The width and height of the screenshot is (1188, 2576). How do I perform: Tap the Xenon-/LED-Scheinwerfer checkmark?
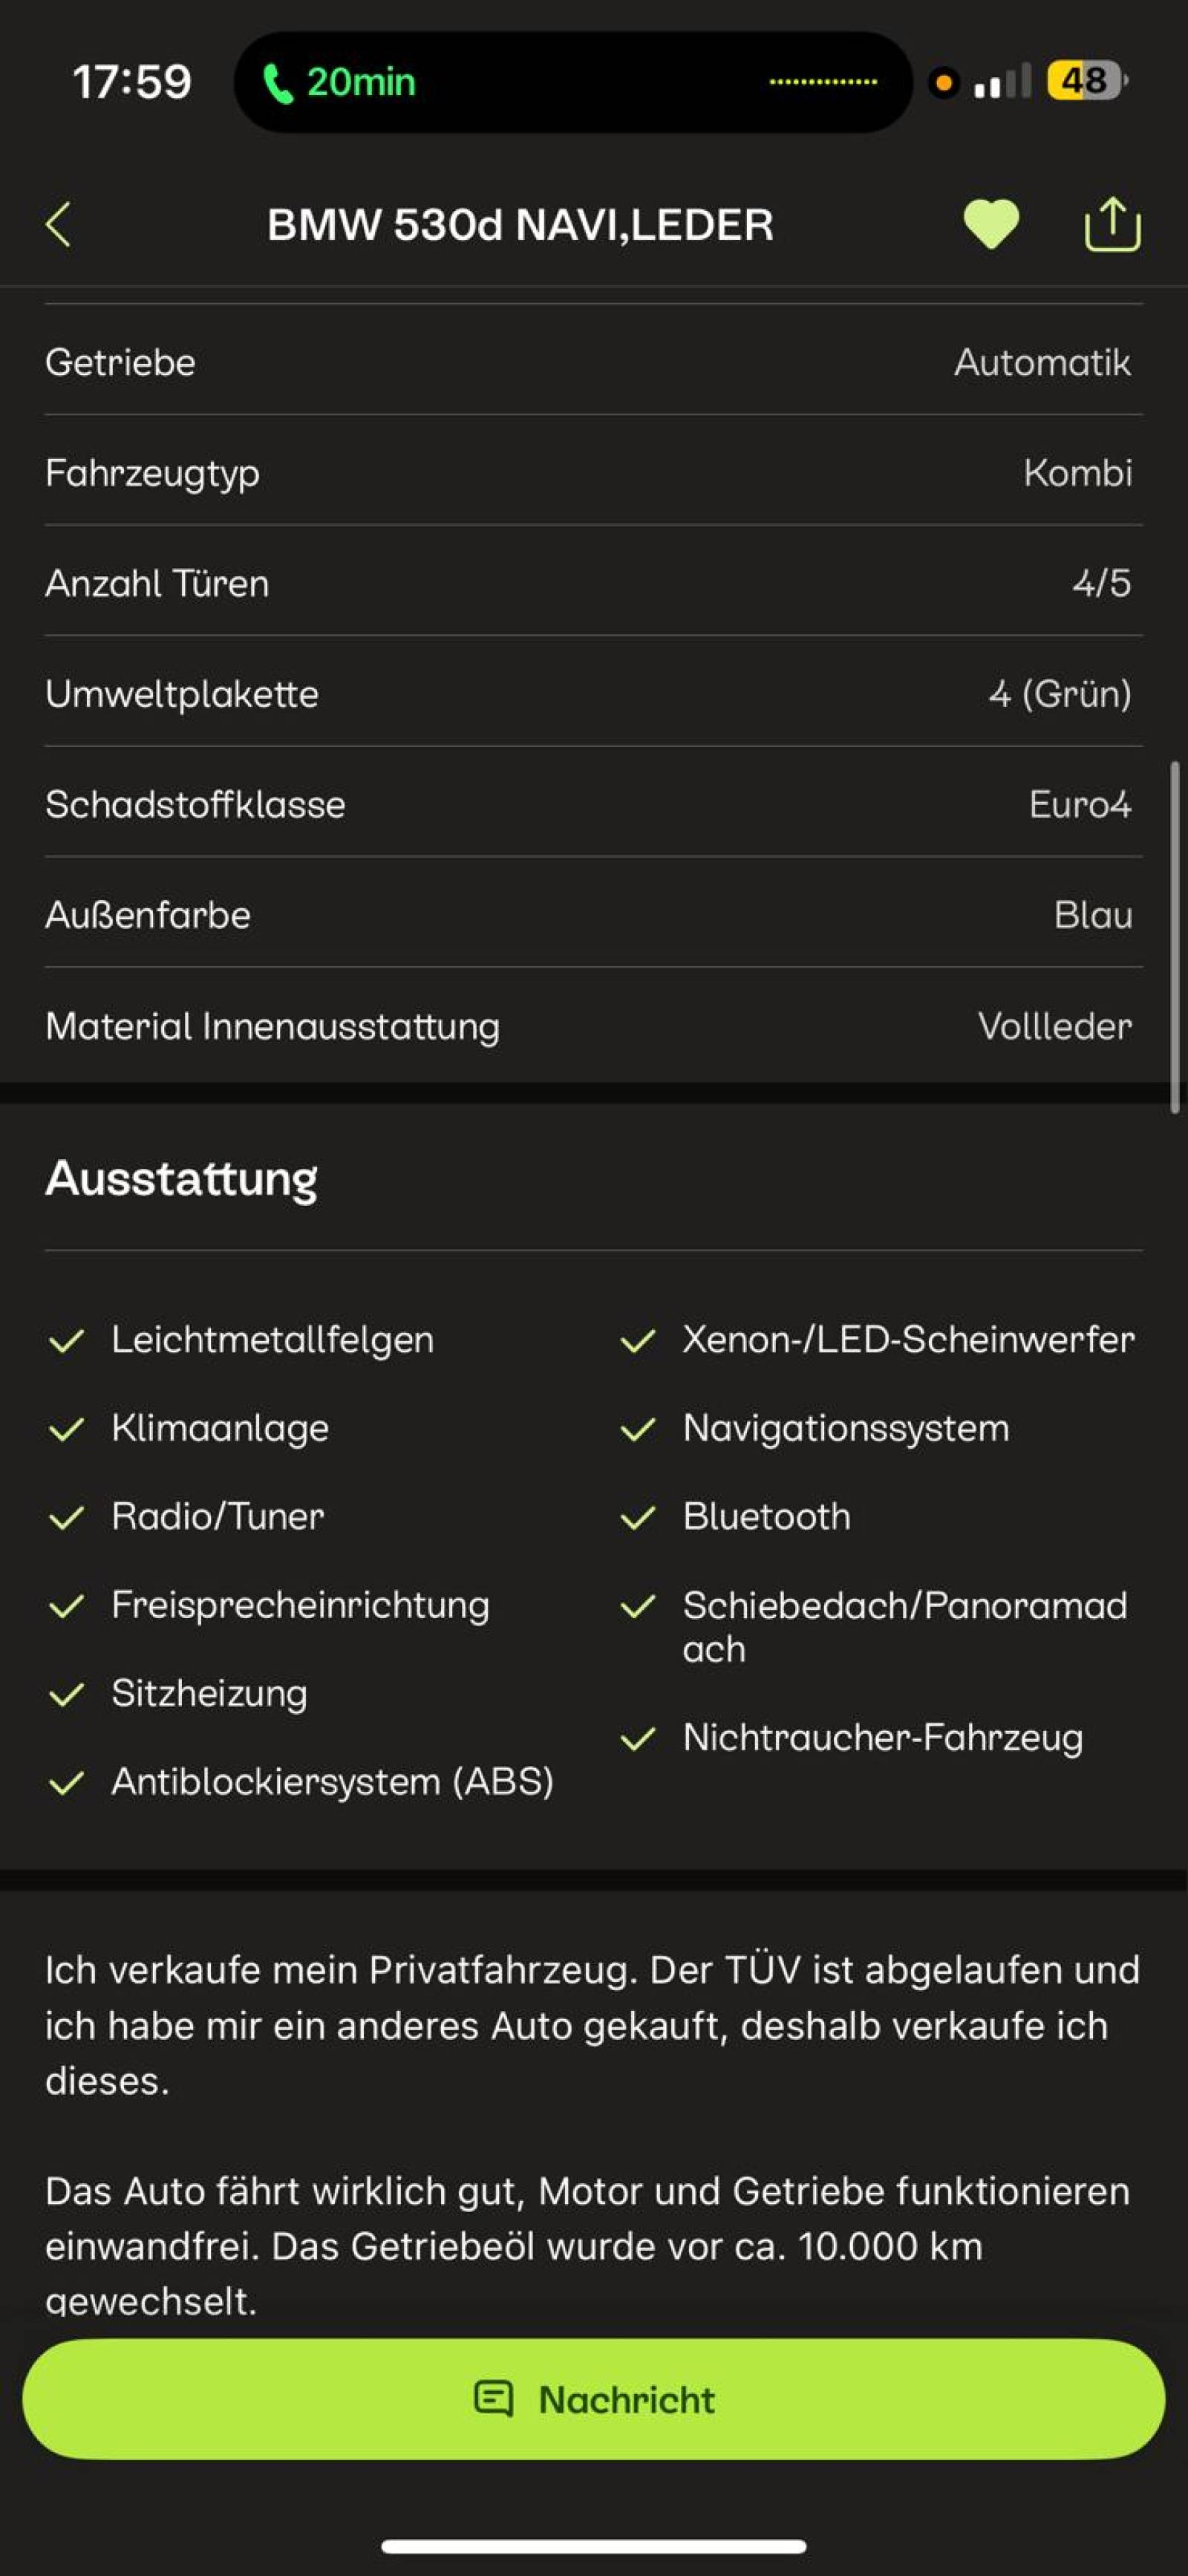pyautogui.click(x=638, y=1341)
